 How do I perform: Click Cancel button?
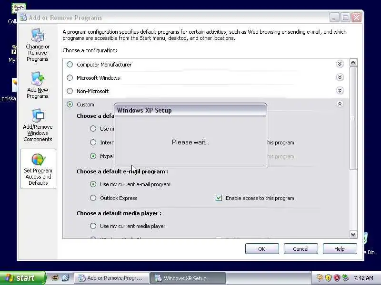coord(301,249)
